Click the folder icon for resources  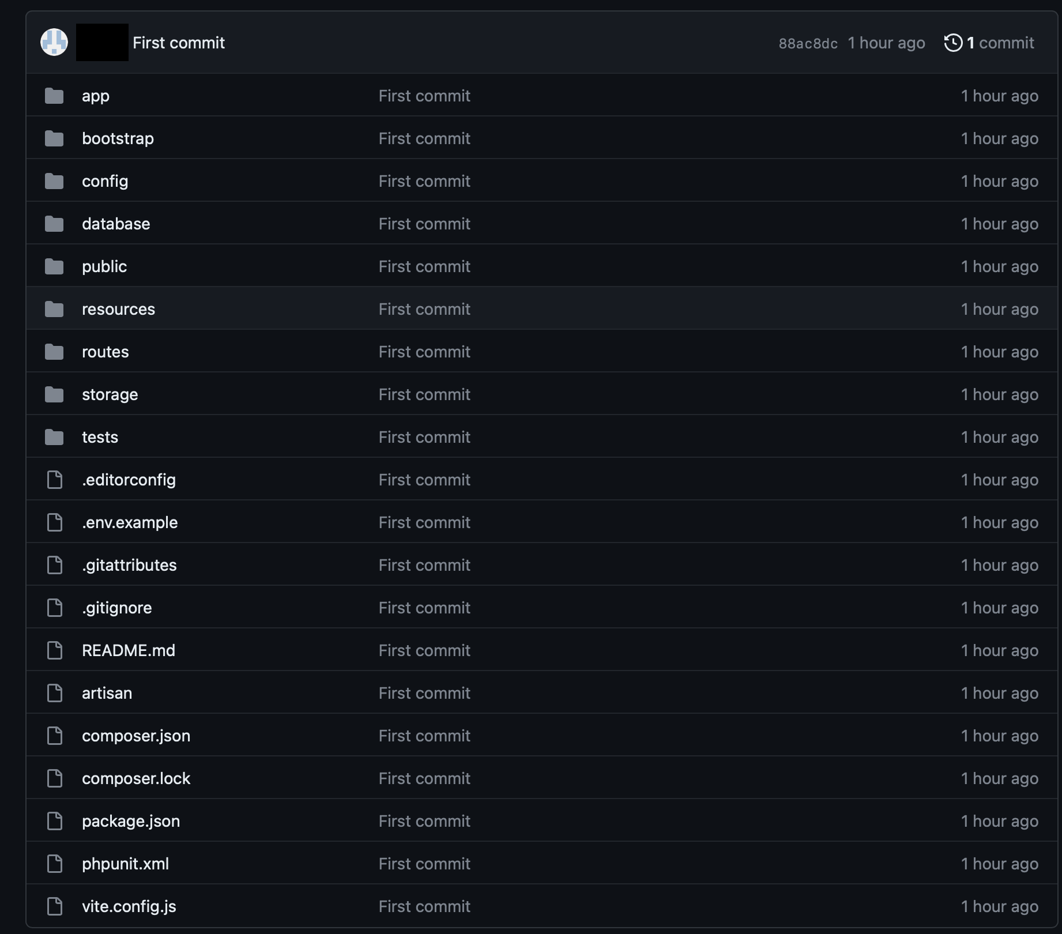pos(54,309)
